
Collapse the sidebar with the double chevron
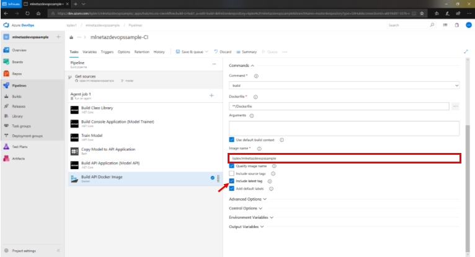[58, 251]
